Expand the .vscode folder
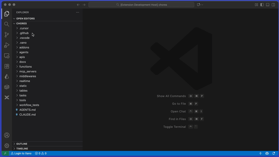 tap(47, 38)
